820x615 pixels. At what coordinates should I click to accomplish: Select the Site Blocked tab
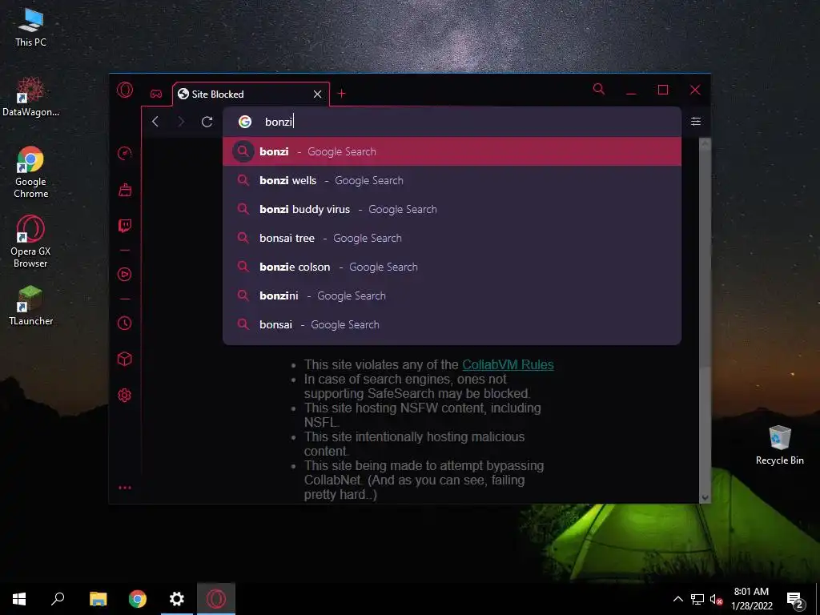[251, 94]
